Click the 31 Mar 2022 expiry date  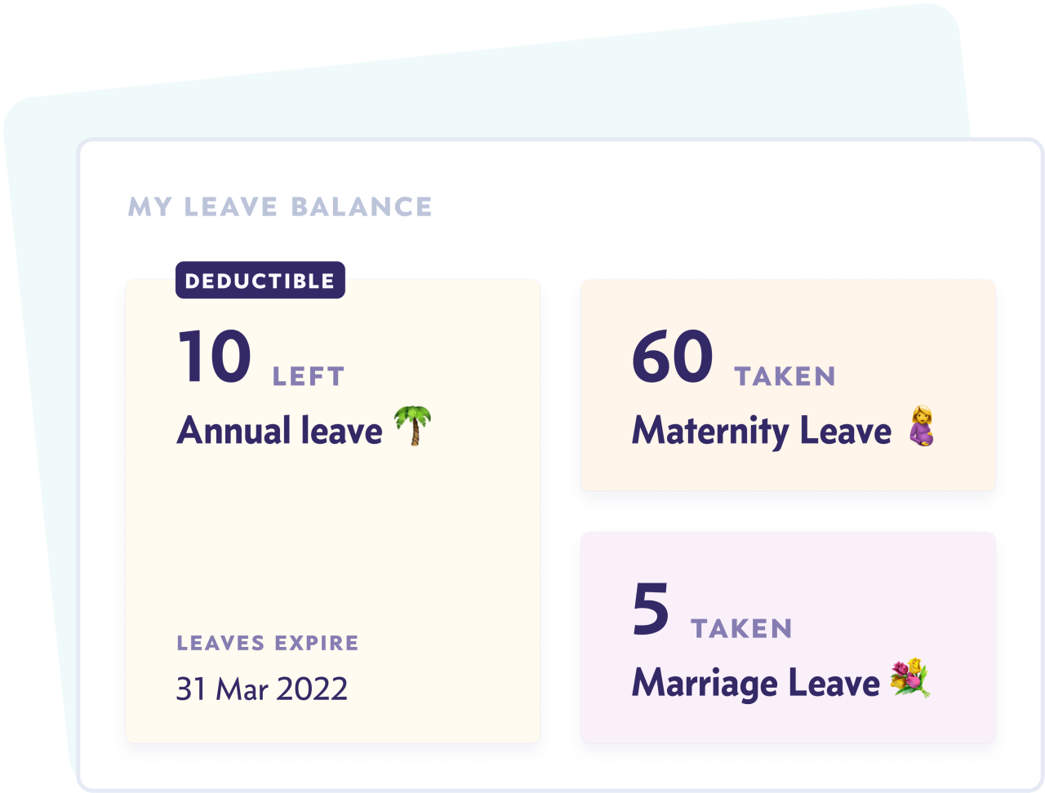coord(261,689)
